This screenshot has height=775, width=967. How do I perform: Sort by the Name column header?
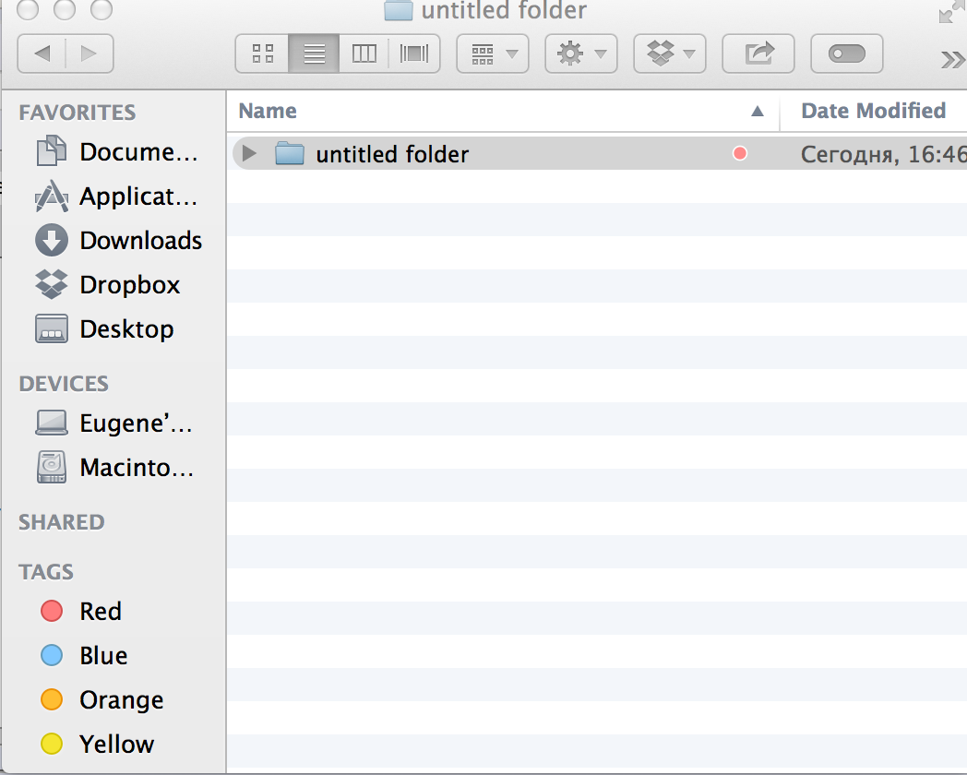click(x=503, y=111)
